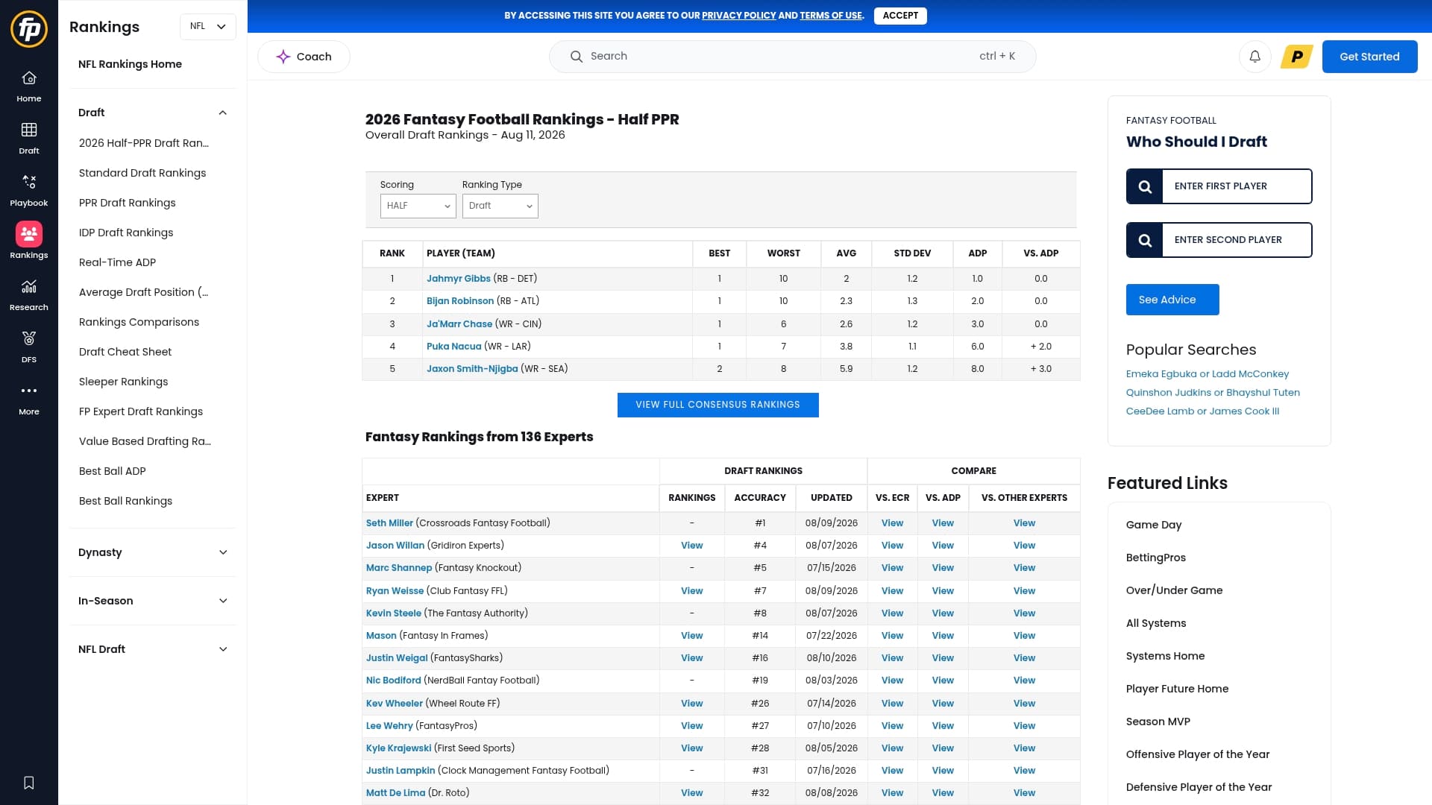
Task: Open Jahmyr Gibbs player page
Action: (x=458, y=279)
